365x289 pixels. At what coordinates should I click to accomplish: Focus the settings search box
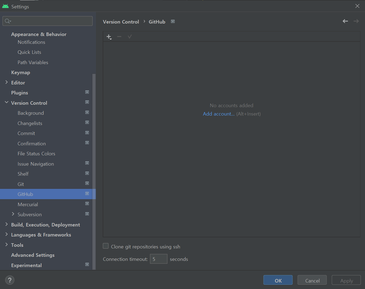[x=48, y=21]
